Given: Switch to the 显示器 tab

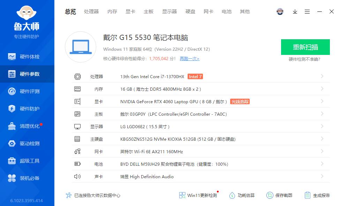Looking at the screenshot, I should (x=169, y=11).
